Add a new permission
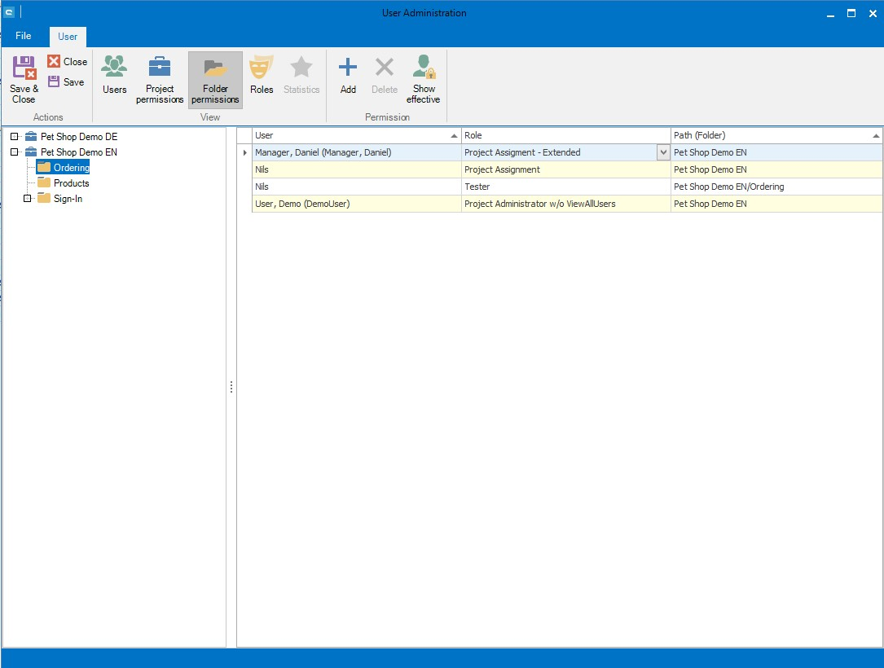The height and width of the screenshot is (668, 884). click(348, 76)
